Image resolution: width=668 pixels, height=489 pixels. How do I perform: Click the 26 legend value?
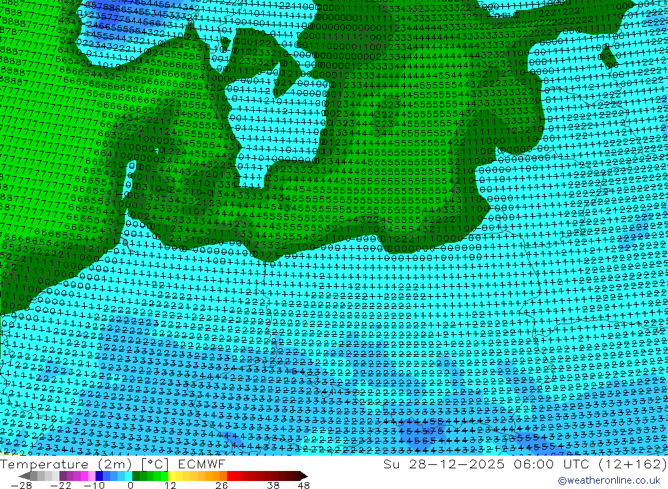pyautogui.click(x=222, y=486)
